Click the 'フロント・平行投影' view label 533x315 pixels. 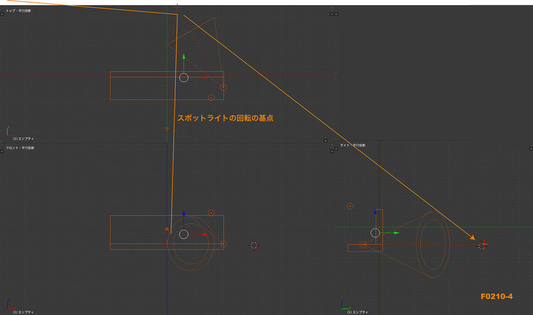click(x=20, y=148)
